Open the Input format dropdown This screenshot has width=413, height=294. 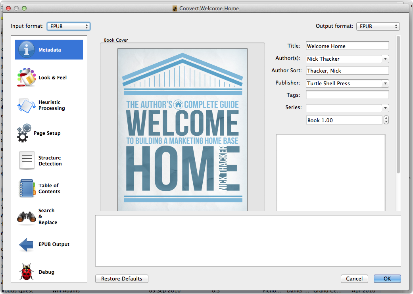[x=69, y=26]
